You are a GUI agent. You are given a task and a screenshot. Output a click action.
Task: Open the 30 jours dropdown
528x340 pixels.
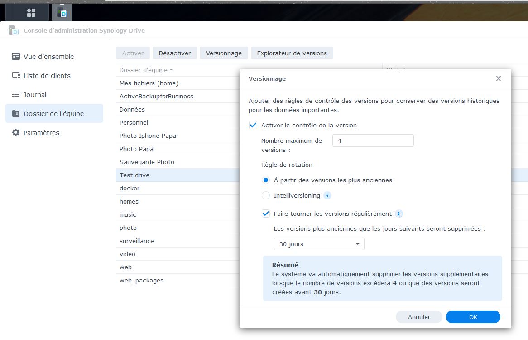(x=319, y=244)
